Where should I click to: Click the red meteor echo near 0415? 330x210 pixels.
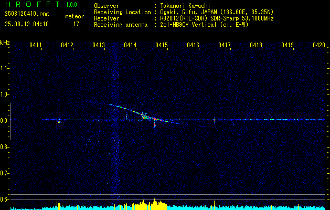coord(155,124)
